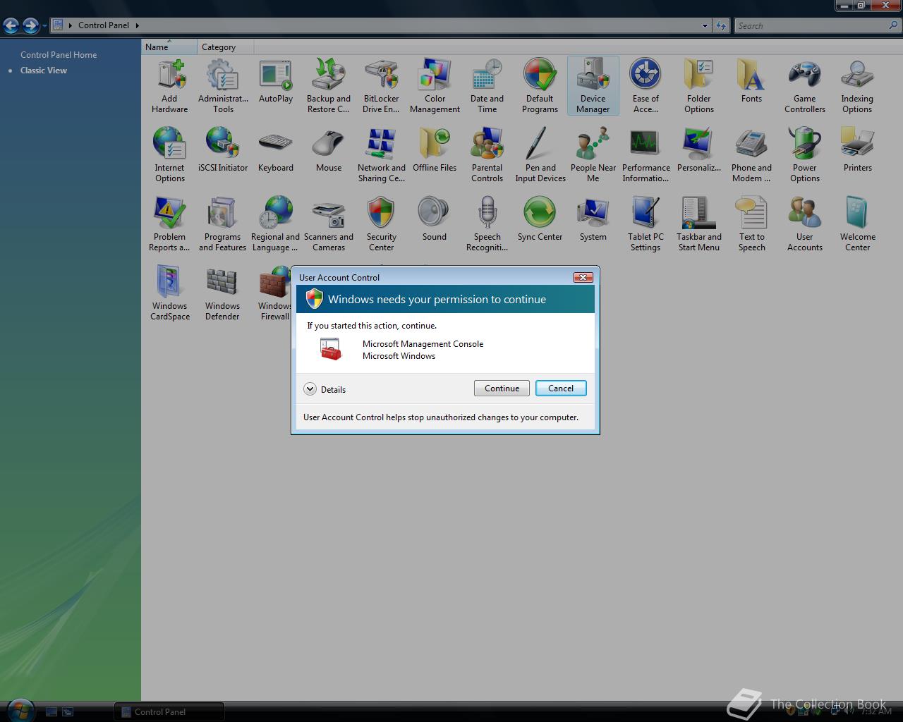Open Administrative Tools
The width and height of the screenshot is (903, 722).
(x=223, y=86)
